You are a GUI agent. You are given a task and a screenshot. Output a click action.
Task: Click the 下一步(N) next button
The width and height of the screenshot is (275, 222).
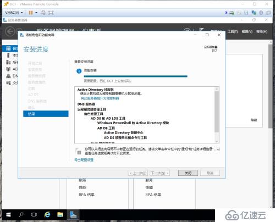[159, 173]
